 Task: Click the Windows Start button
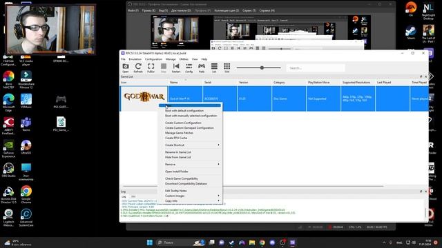click(150, 242)
